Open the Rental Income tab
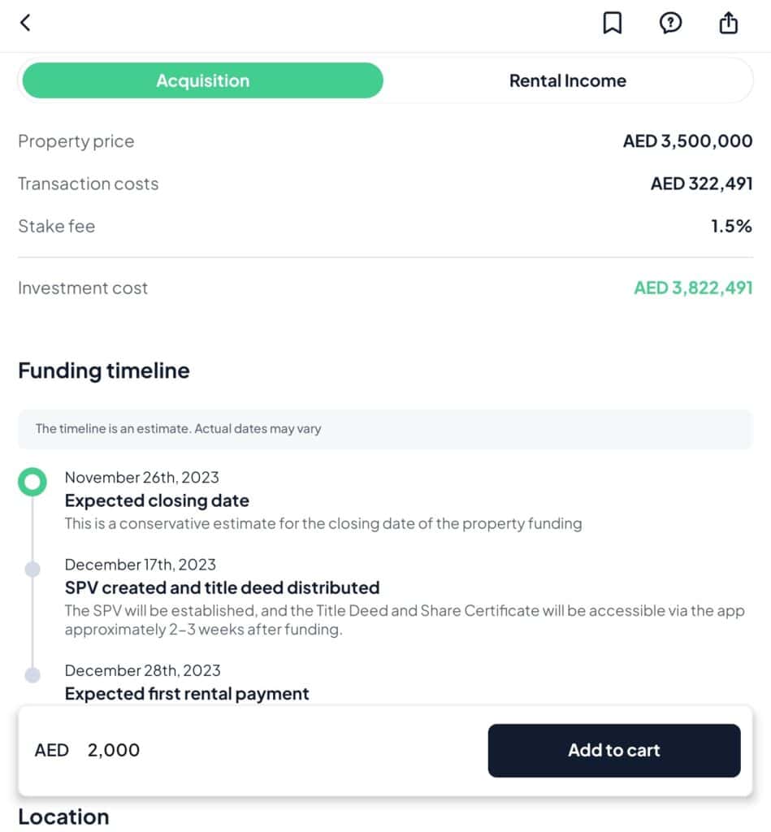771x832 pixels. 567,80
